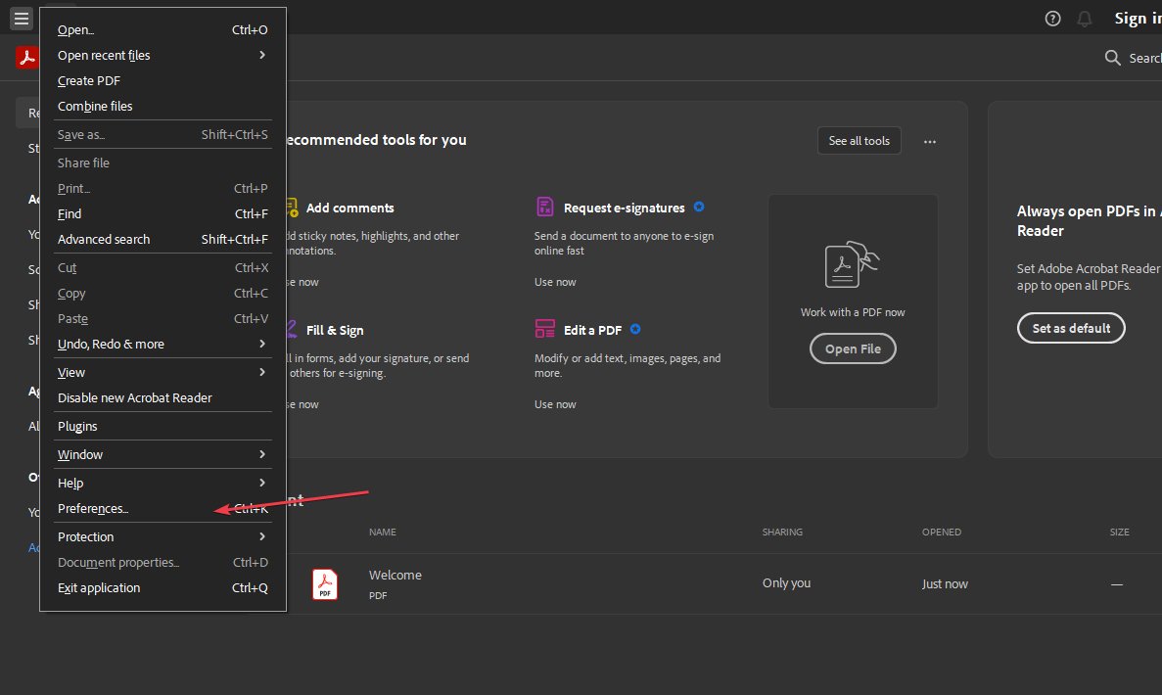
Task: Click the Adobe Acrobat logo icon
Action: coord(27,57)
